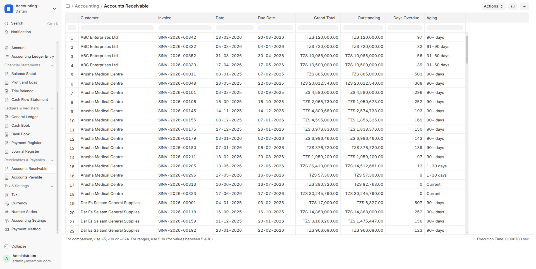Image resolution: width=536 pixels, height=269 pixels.
Task: Click the Cash Flow Statement icon
Action: pos(7,100)
